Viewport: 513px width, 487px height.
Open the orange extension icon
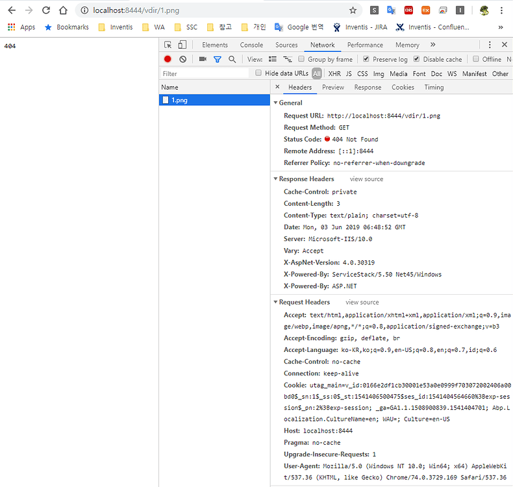(x=425, y=10)
